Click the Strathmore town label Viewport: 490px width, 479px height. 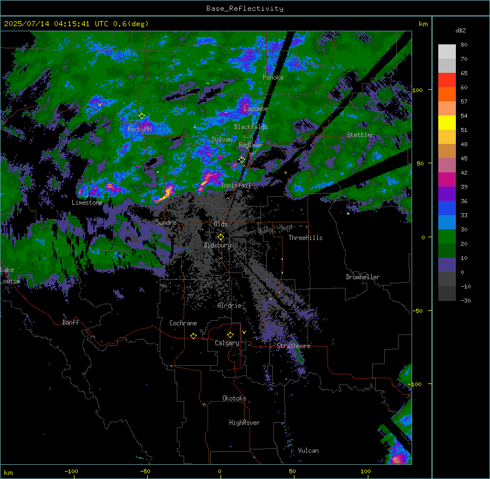pos(293,346)
